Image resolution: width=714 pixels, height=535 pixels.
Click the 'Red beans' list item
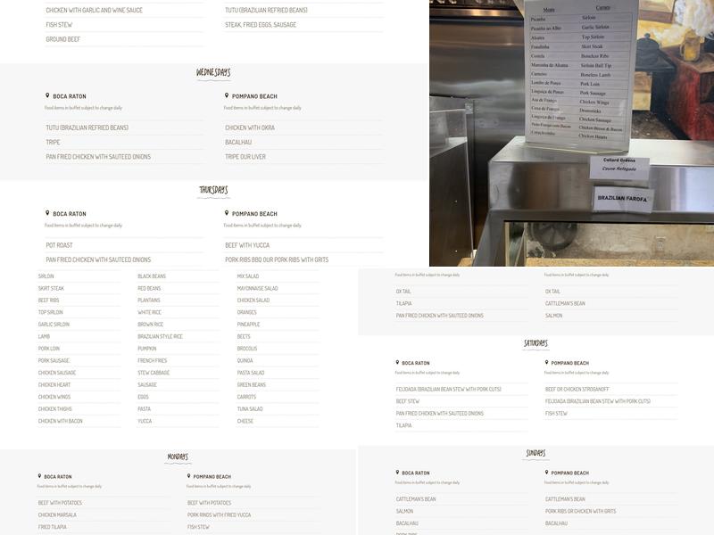tap(149, 288)
